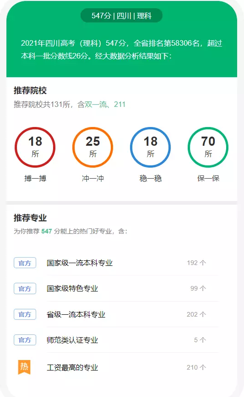Image resolution: width=244 pixels, height=397 pixels.
Task: Click 官方 badge beside 师范类认证专业
Action: 25,340
